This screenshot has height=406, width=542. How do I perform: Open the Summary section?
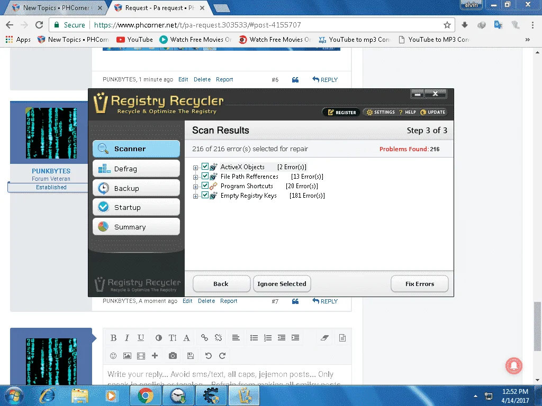[136, 227]
